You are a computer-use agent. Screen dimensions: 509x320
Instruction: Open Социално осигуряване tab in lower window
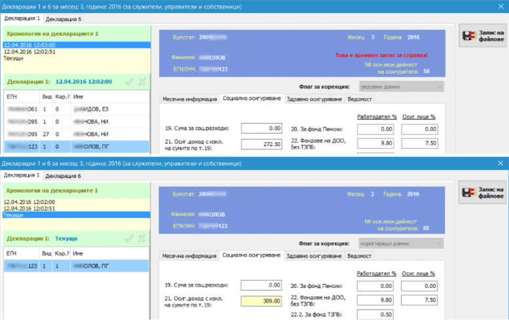click(252, 255)
